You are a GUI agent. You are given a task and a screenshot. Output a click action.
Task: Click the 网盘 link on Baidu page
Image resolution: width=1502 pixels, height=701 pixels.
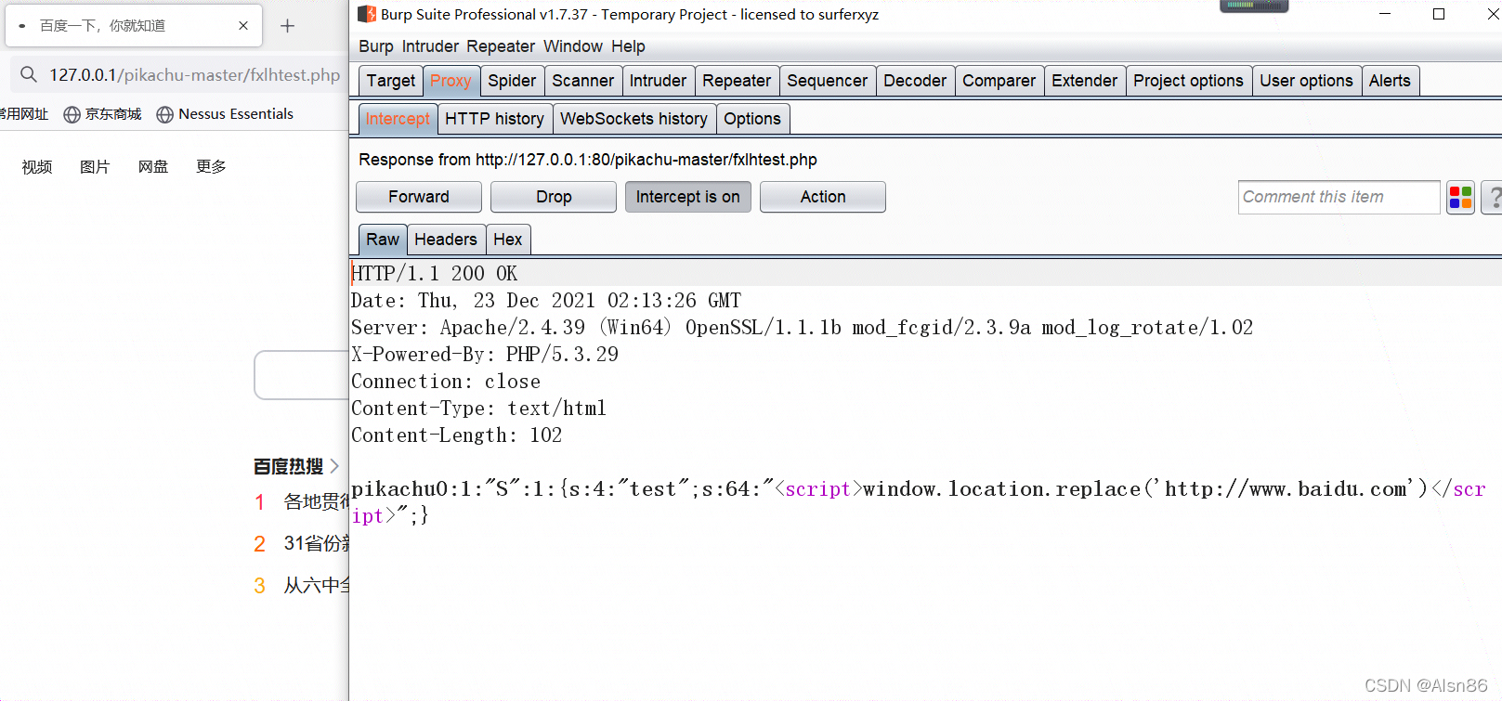click(x=153, y=167)
